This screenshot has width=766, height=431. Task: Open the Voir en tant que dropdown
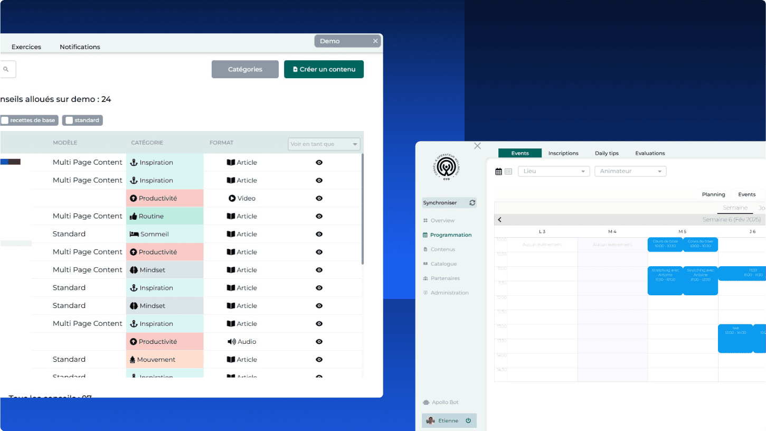324,144
